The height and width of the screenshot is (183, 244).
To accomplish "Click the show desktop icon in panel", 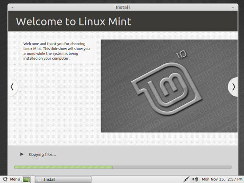I will [26, 179].
